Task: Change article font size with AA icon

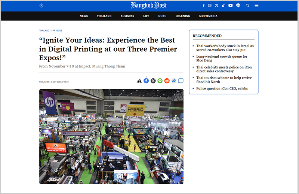Action: [139, 81]
